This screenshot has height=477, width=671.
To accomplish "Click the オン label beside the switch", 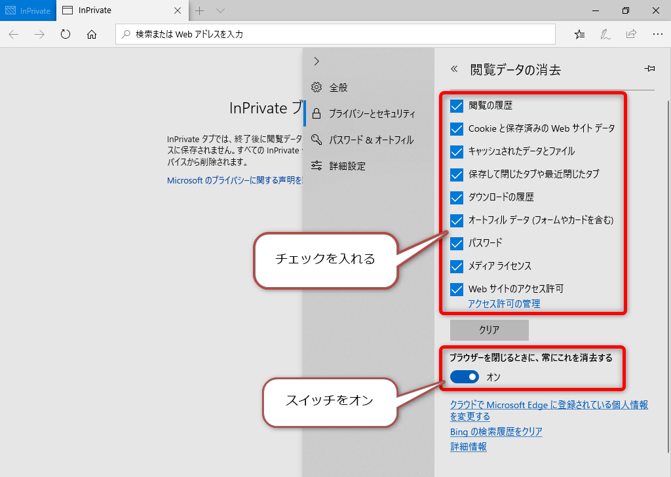I will [493, 377].
